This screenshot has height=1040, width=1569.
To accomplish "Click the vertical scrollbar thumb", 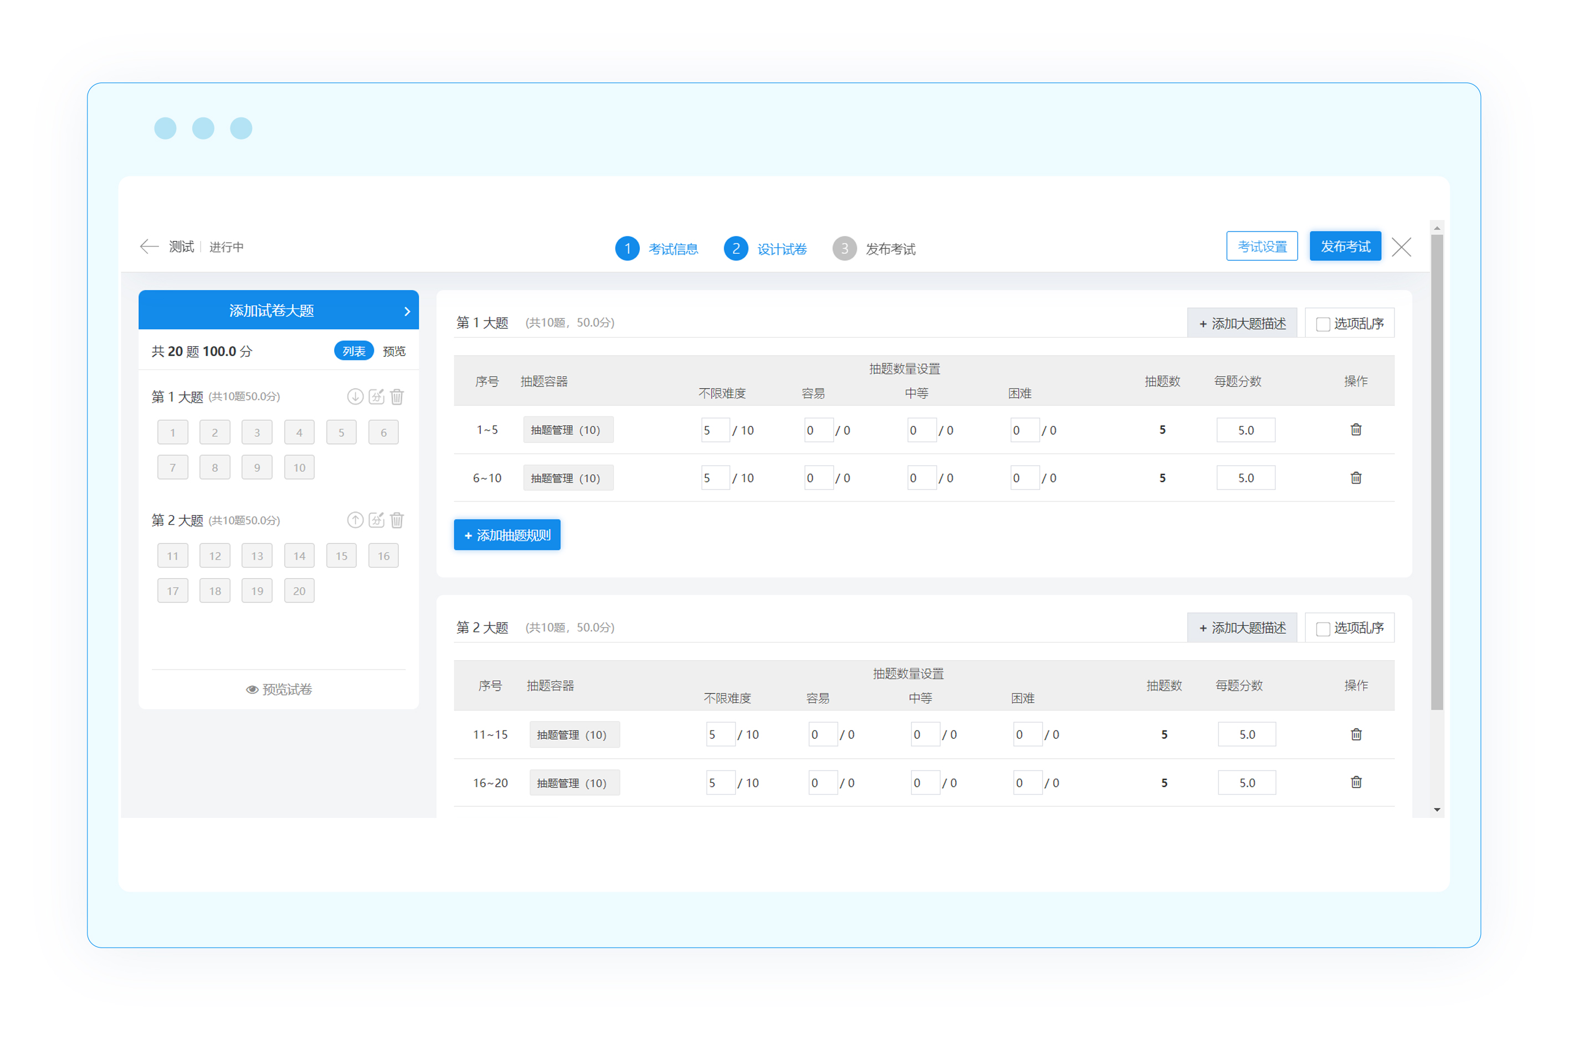I will (1437, 471).
